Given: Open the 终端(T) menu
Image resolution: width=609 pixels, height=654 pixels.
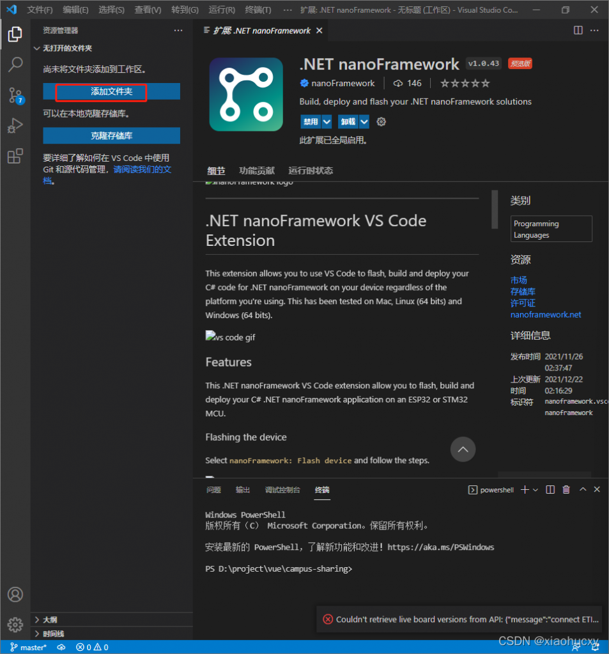Looking at the screenshot, I should 258,10.
